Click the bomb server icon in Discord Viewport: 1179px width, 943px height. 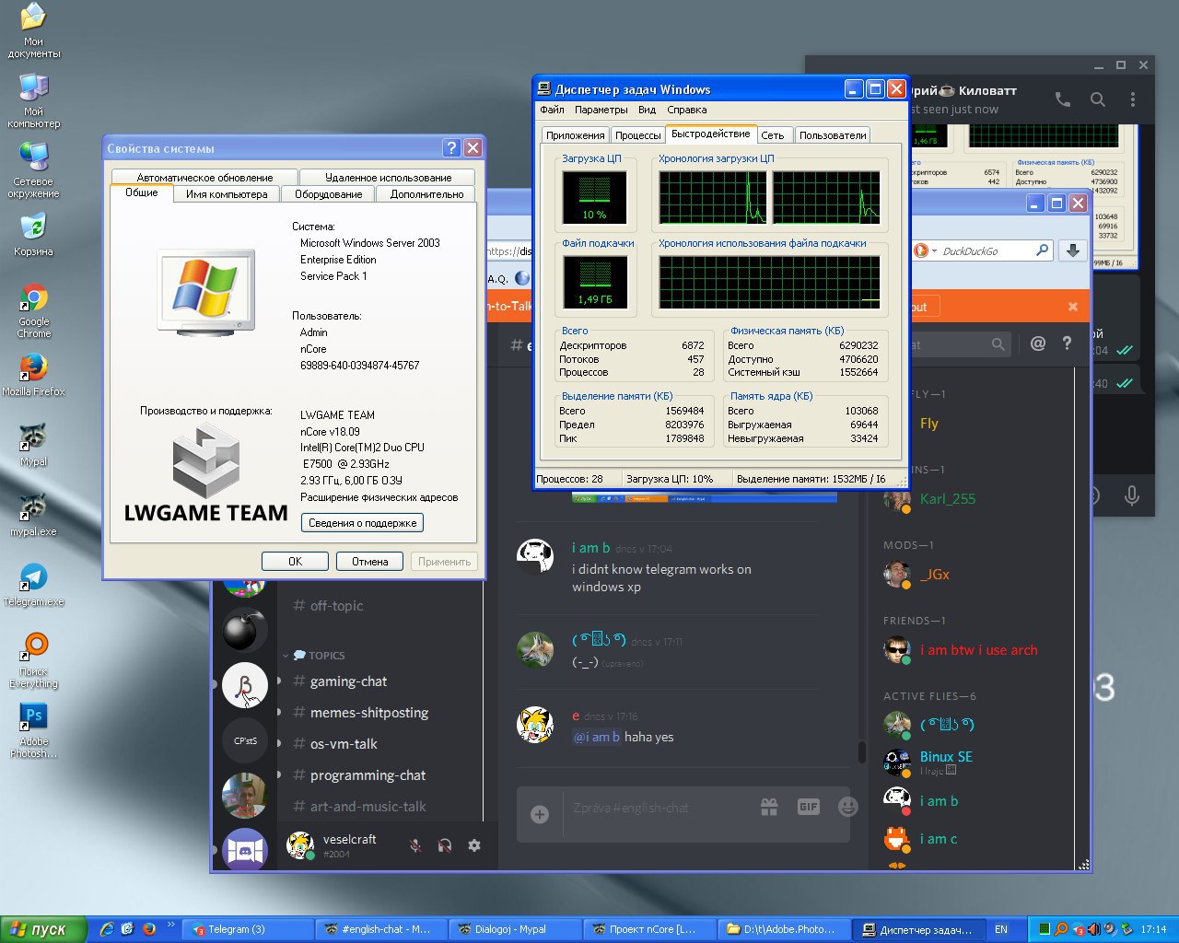pos(245,631)
